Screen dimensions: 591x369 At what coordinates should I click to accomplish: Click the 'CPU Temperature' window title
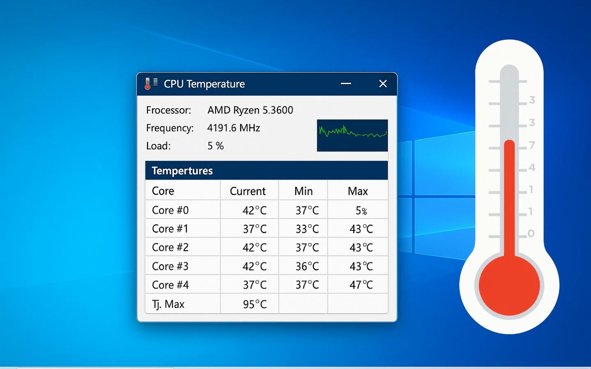204,84
